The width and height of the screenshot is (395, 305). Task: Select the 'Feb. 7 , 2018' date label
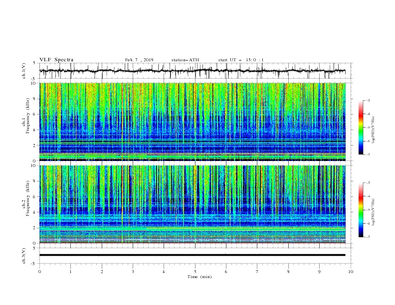pyautogui.click(x=139, y=60)
